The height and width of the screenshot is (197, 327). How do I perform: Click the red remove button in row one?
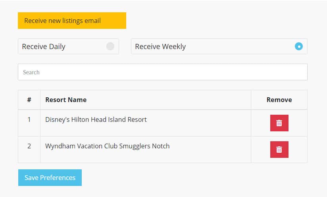[279, 123]
